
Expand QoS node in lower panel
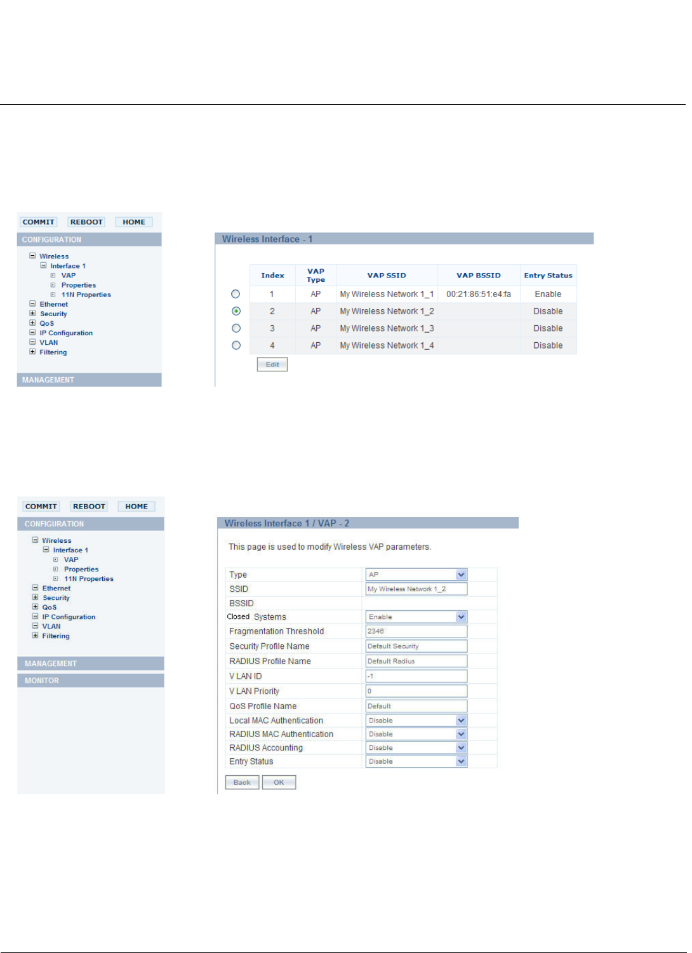(x=35, y=606)
